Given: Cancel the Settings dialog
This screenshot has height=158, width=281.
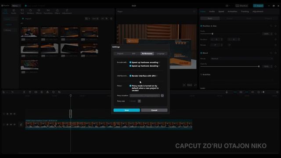Looking at the screenshot, I should click(x=154, y=110).
